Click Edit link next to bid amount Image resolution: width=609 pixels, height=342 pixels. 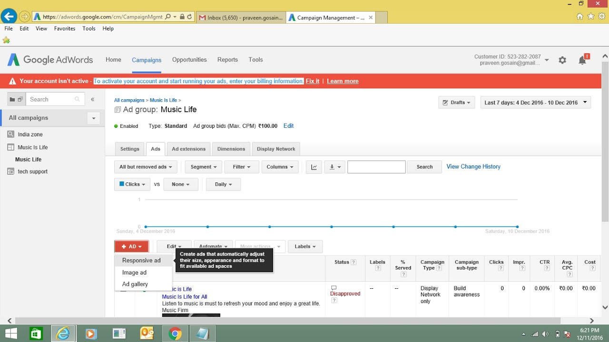pos(288,126)
